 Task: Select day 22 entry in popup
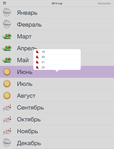point(57,67)
